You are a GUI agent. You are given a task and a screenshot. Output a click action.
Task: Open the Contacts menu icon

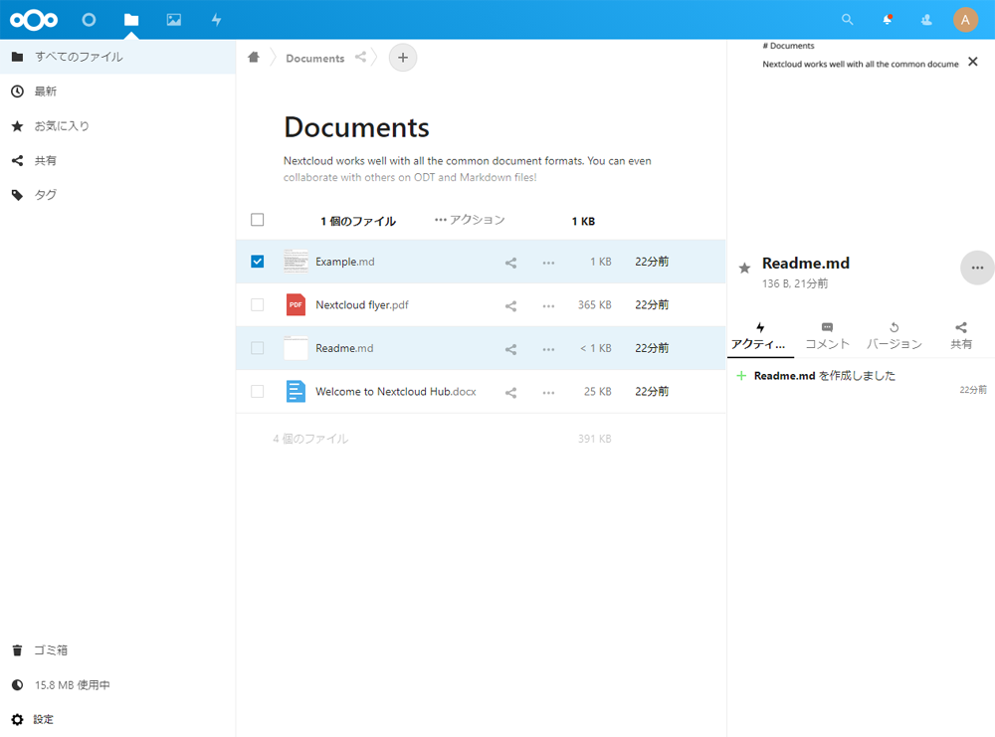click(926, 20)
